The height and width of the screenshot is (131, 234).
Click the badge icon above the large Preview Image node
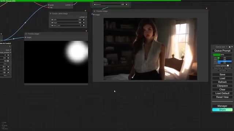206,8
